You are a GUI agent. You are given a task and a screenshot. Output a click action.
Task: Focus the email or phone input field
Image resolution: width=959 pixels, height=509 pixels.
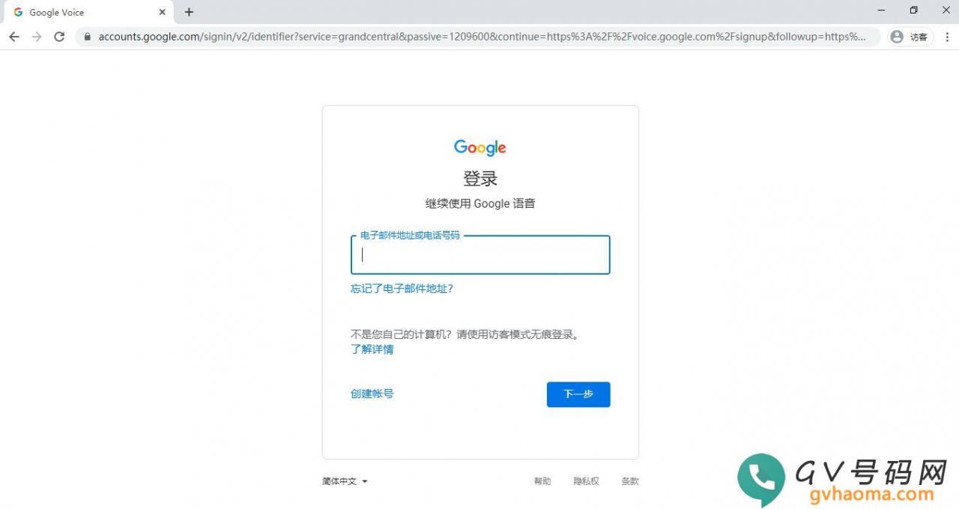coord(480,255)
